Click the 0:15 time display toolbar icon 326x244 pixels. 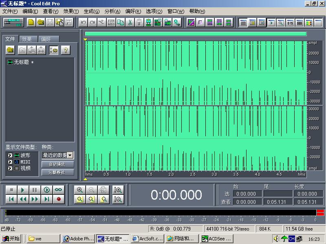290,23
